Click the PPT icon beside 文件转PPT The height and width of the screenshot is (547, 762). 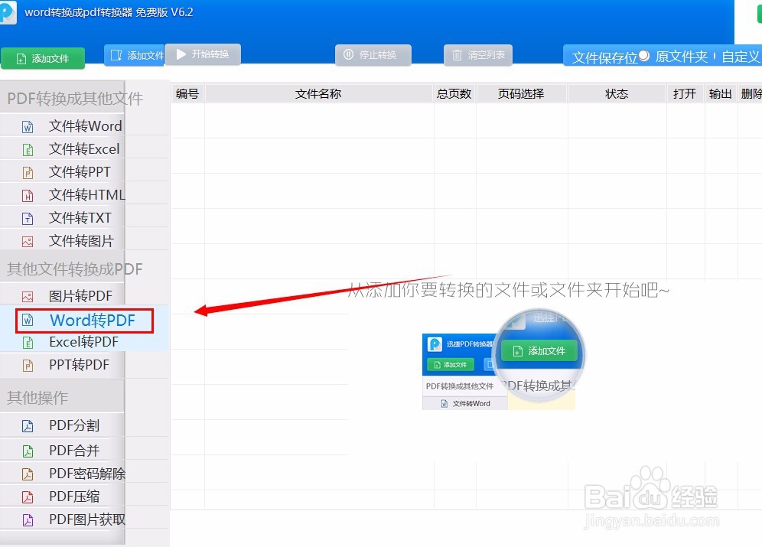tap(28, 172)
